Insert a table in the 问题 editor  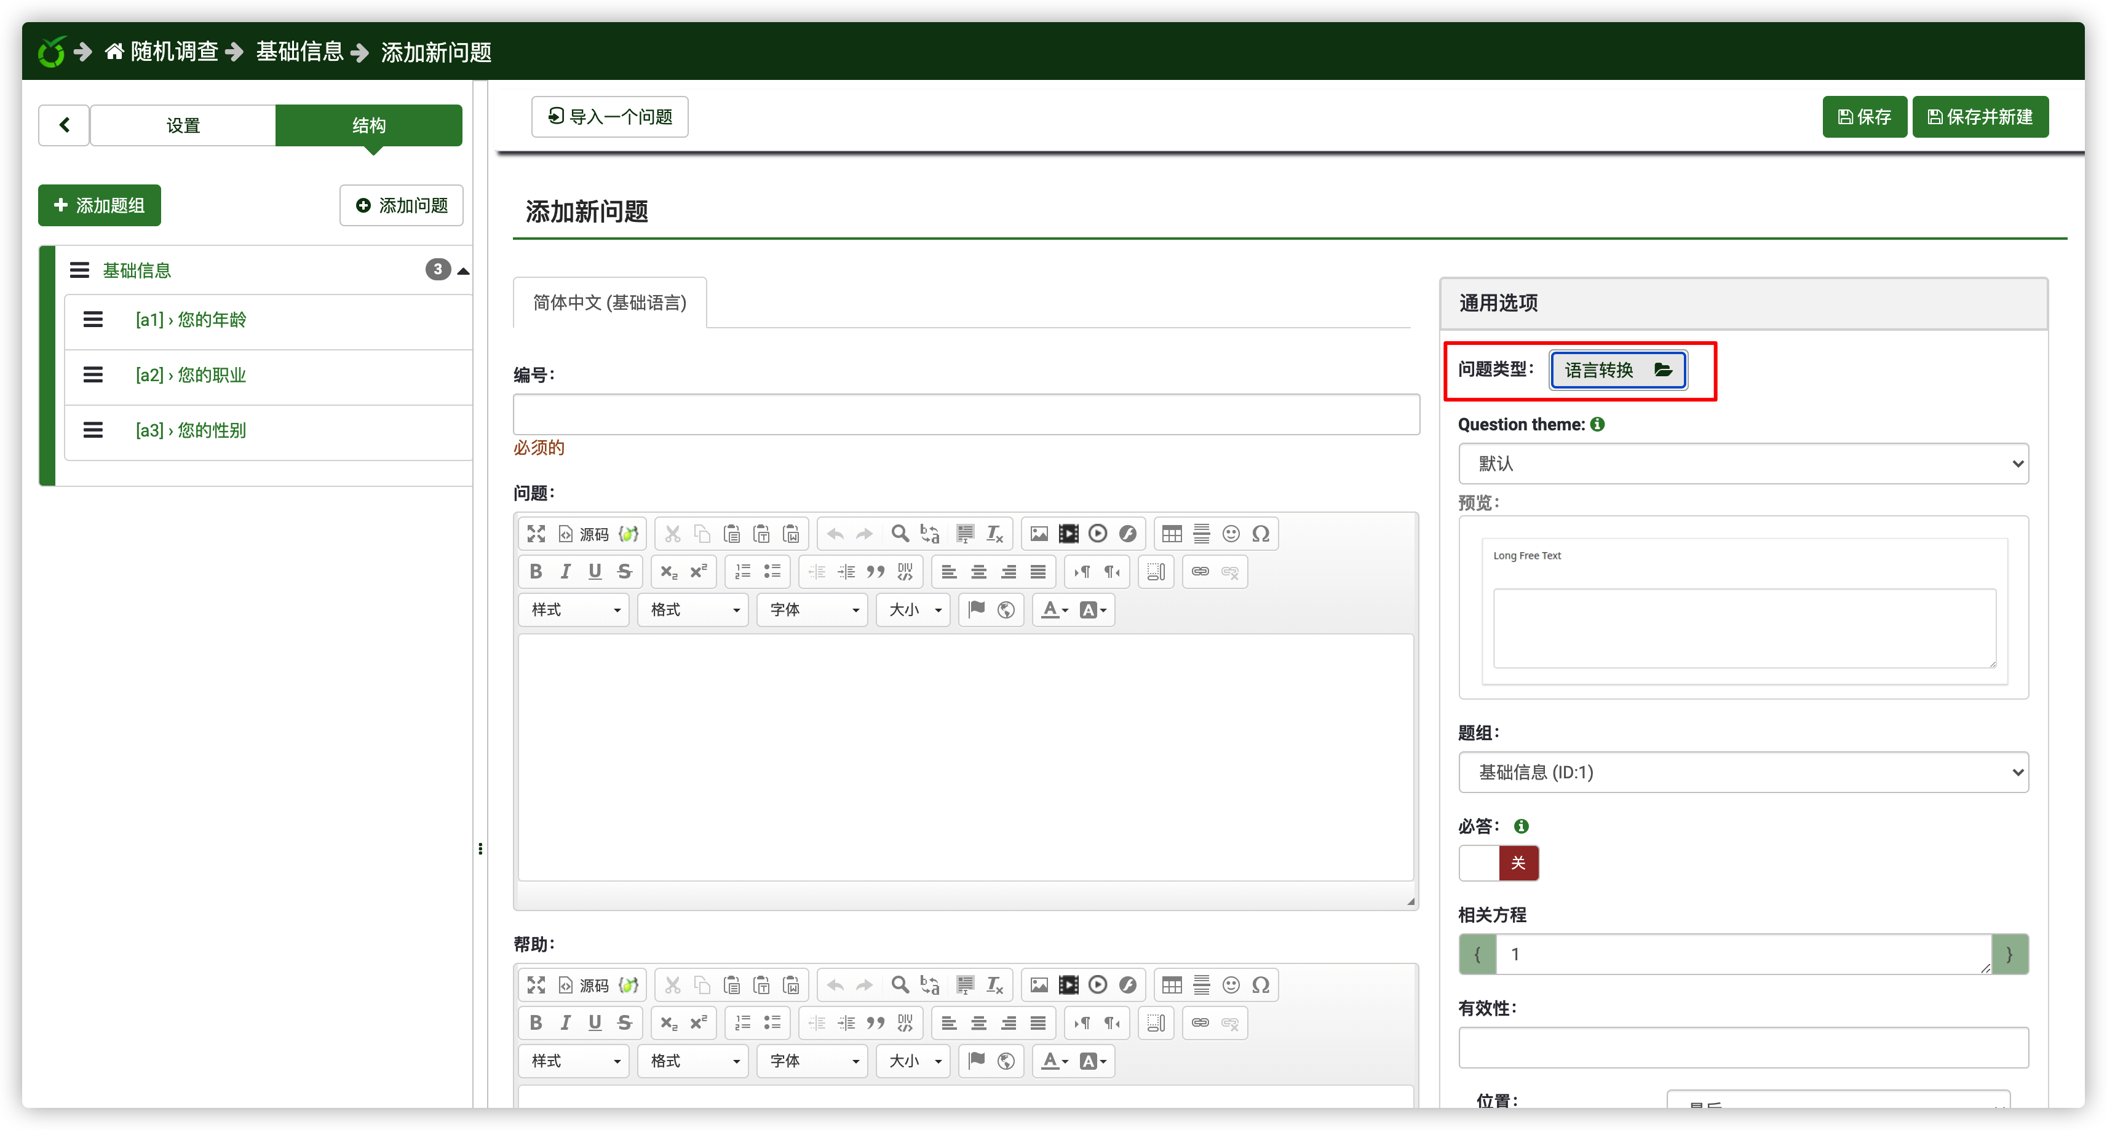tap(1172, 534)
